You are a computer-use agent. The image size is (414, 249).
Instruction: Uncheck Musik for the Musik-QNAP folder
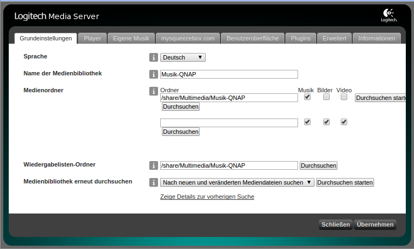pyautogui.click(x=307, y=97)
